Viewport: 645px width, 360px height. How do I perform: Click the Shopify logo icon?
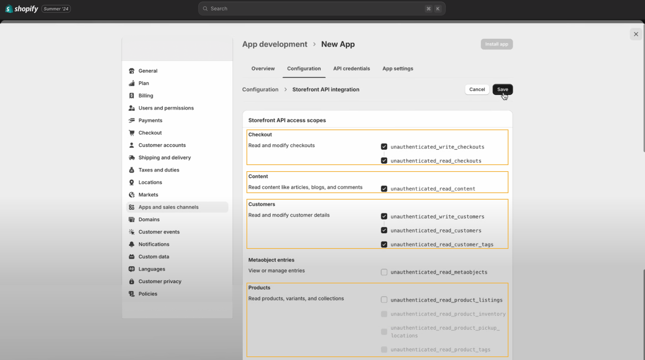9,9
